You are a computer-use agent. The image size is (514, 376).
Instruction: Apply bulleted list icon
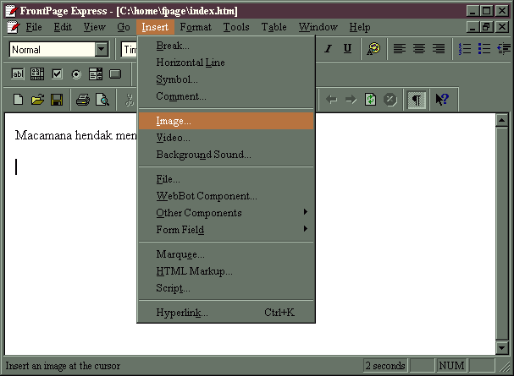484,49
